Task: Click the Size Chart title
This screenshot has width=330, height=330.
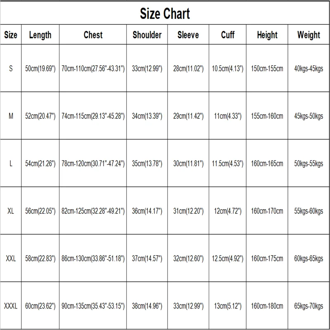Action: pos(165,14)
